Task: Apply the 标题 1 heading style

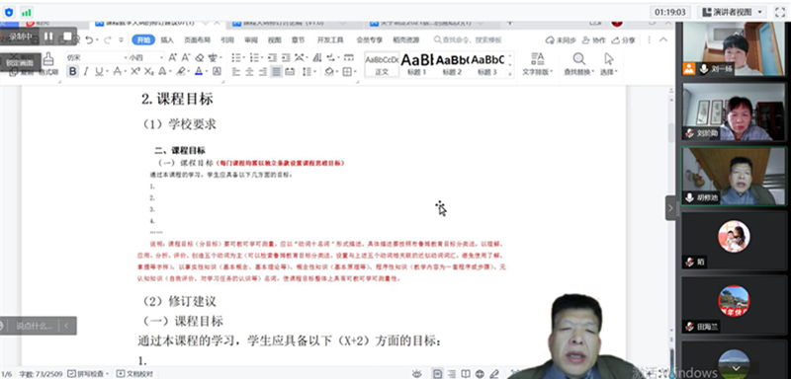Action: pyautogui.click(x=417, y=65)
